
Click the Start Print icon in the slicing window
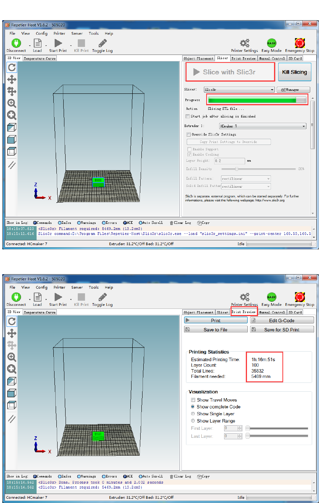coord(58,43)
